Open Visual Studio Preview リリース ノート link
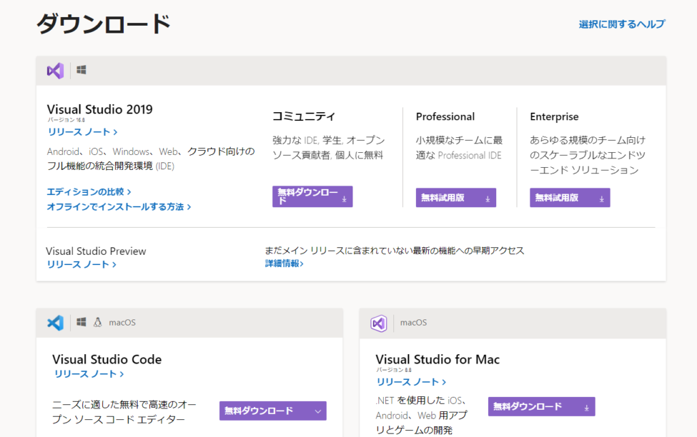 tap(82, 264)
